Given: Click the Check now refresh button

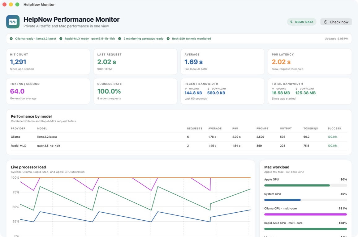Looking at the screenshot, I should click(336, 22).
